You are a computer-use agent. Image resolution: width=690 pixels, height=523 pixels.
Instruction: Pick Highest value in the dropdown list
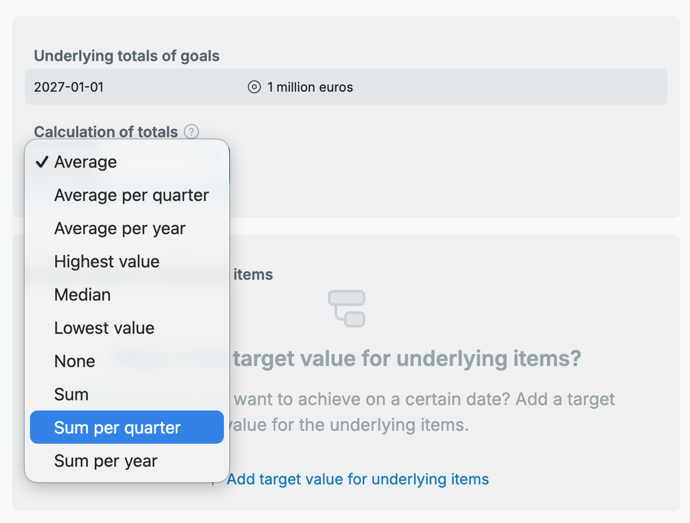107,261
